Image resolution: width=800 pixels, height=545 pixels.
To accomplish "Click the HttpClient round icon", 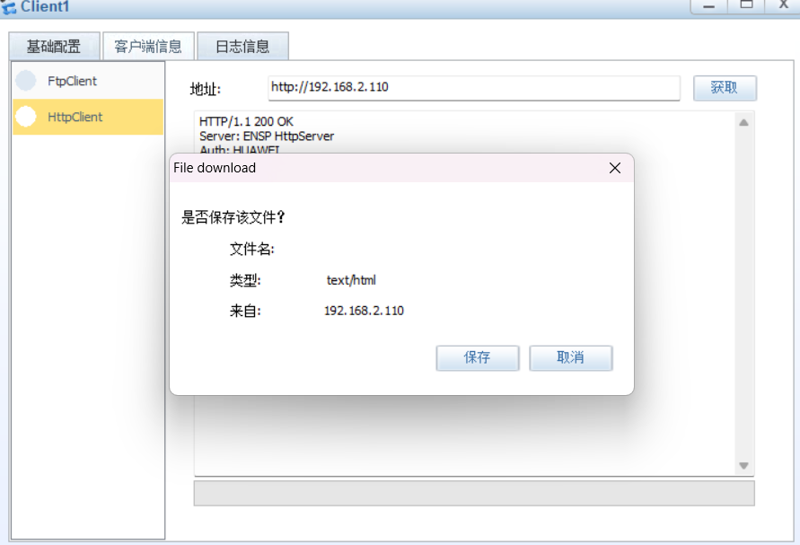I will (25, 117).
